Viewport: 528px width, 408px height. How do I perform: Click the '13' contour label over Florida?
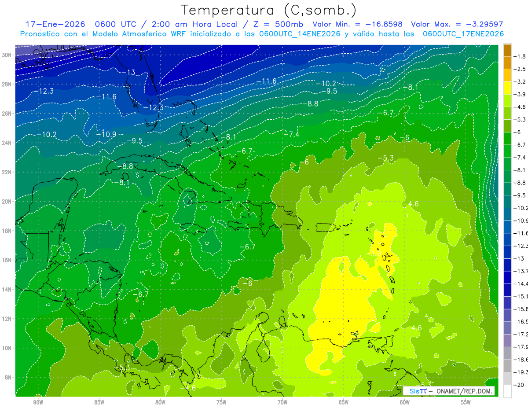(x=131, y=73)
